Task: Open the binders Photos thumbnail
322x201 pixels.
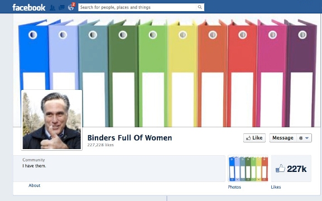Action: coord(248,169)
